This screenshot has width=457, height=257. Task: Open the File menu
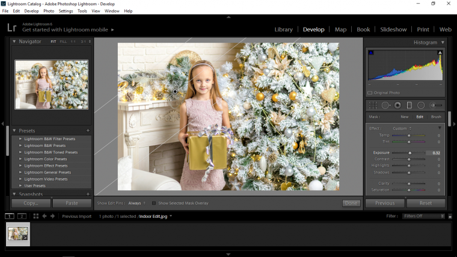pos(5,11)
